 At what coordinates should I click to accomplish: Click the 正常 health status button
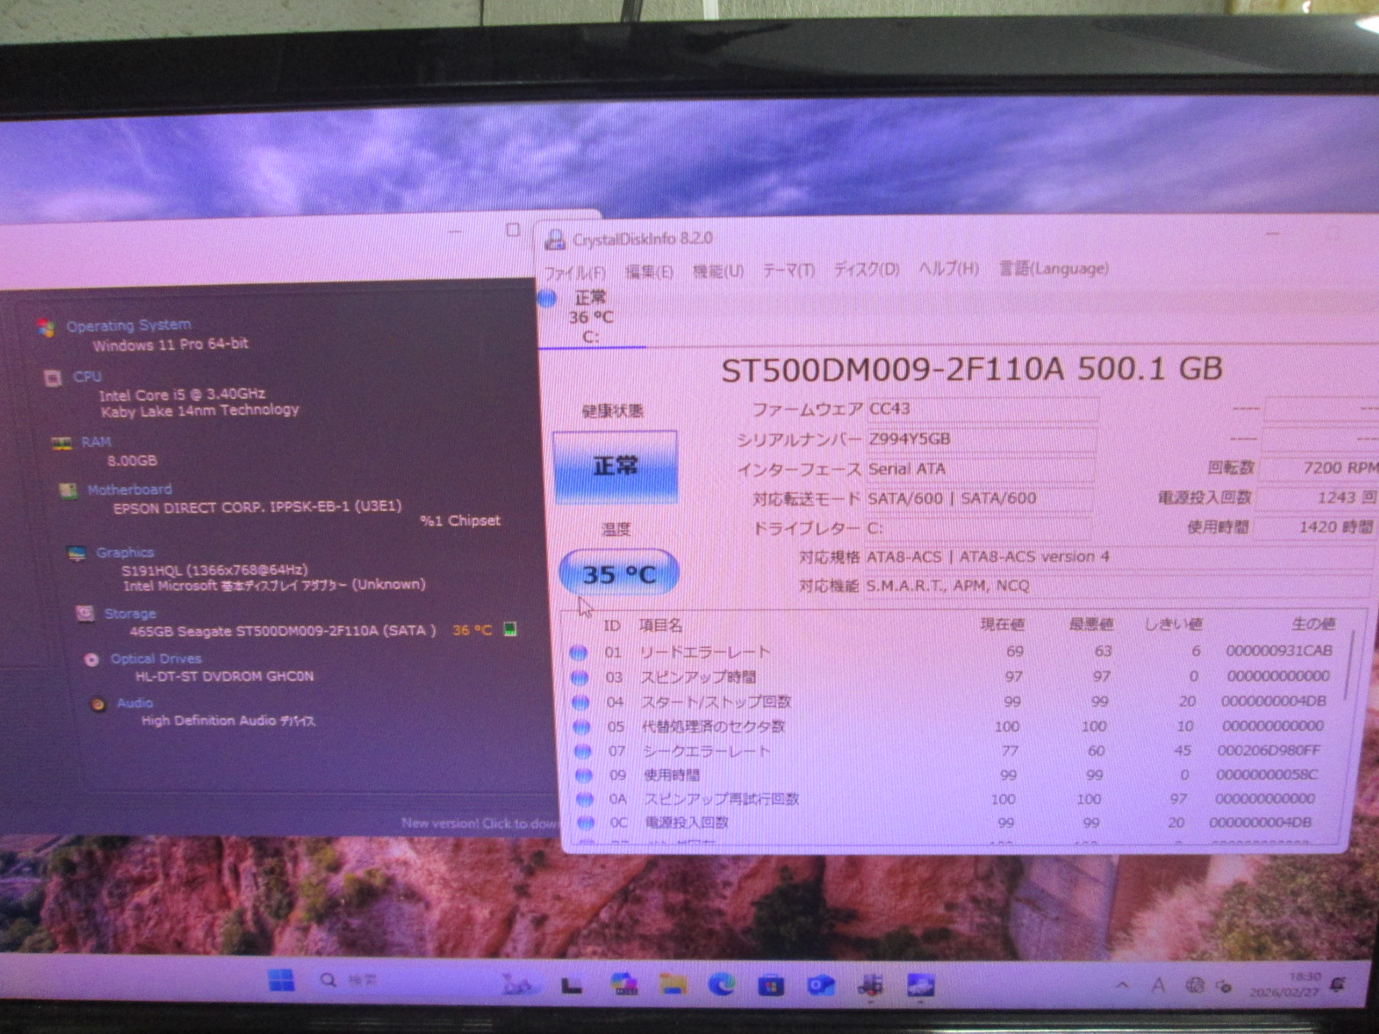tap(615, 467)
